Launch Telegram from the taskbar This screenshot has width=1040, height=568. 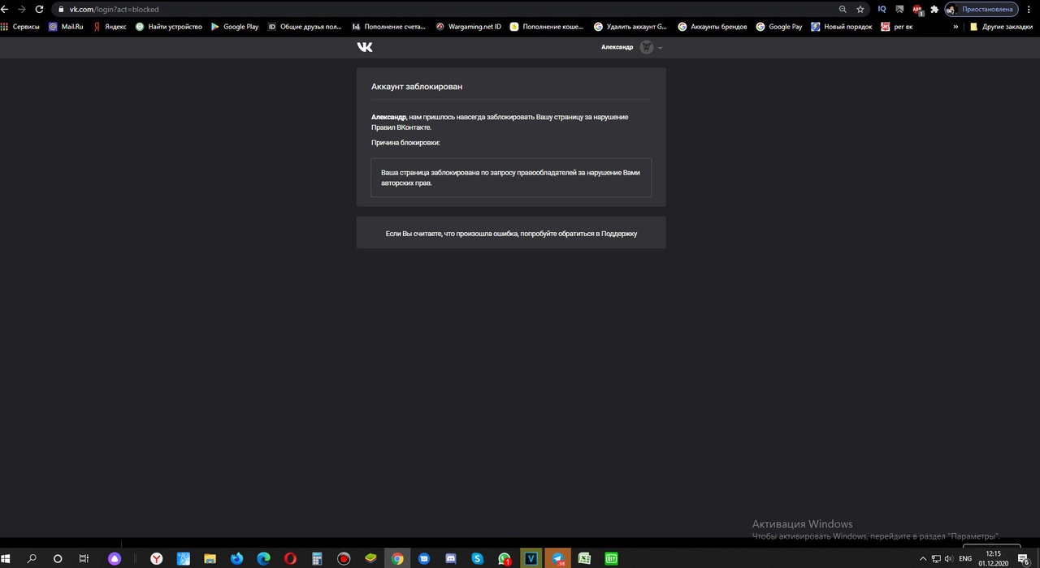[x=558, y=558]
